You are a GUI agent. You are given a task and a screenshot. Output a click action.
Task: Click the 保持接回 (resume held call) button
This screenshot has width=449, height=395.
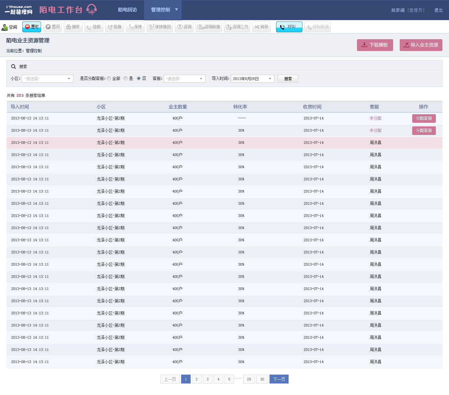pos(160,27)
